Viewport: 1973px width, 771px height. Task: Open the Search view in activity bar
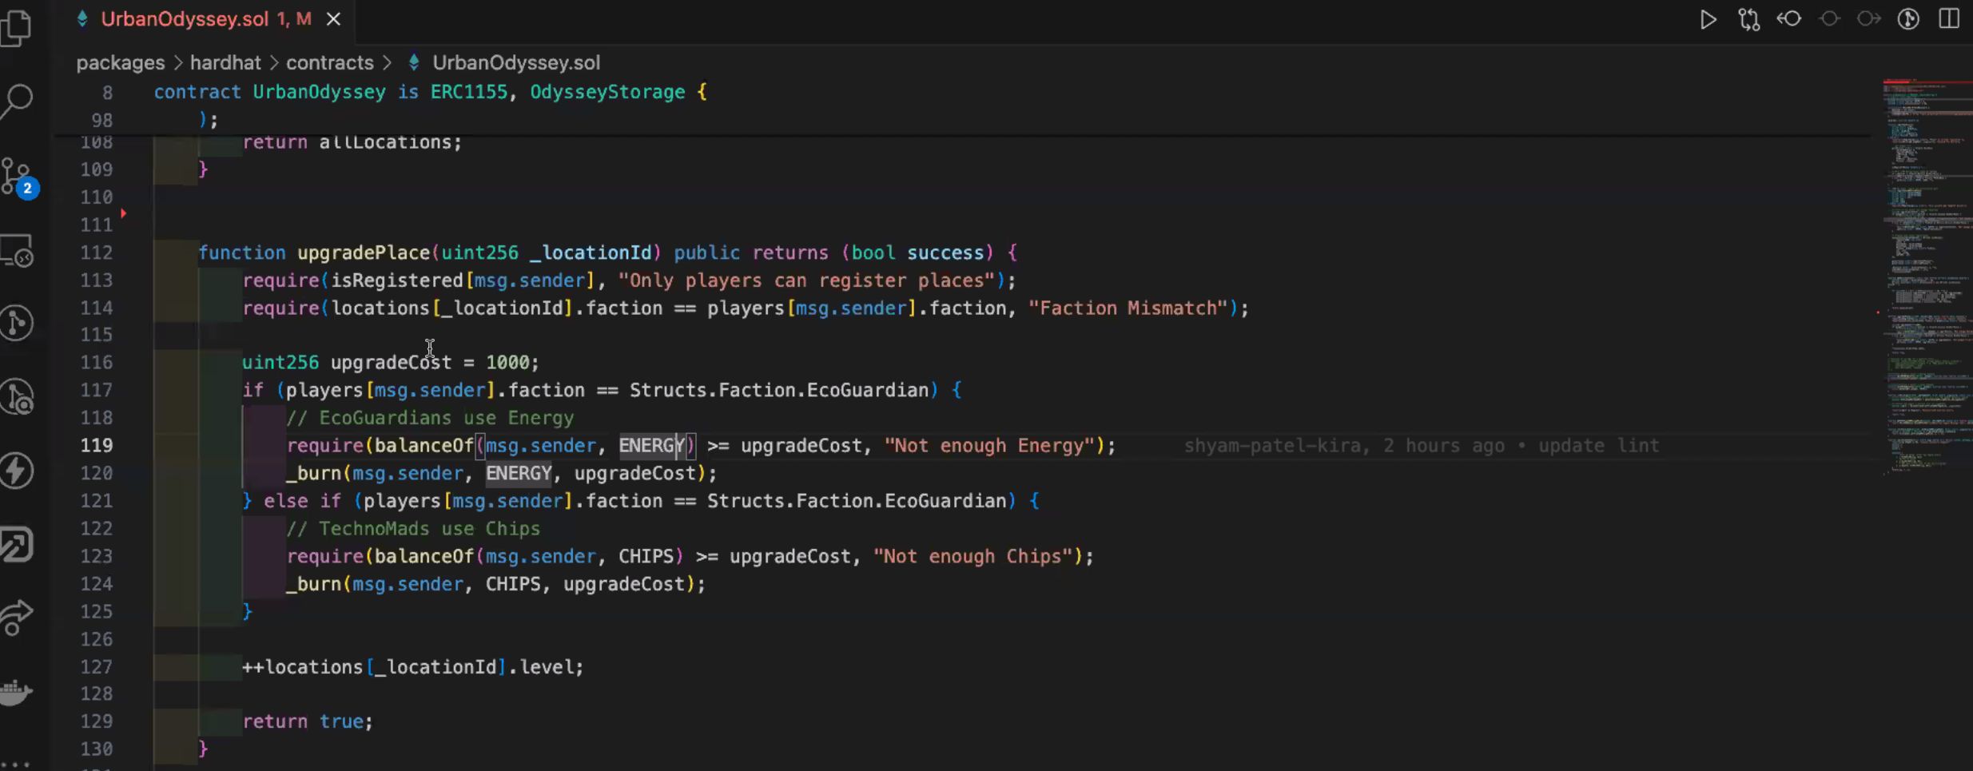click(x=18, y=101)
